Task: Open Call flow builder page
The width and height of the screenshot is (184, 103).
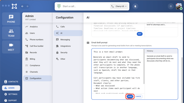Action: tap(37, 46)
